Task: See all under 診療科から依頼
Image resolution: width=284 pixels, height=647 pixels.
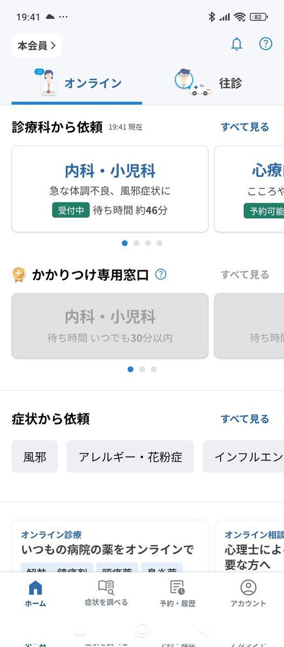Action: pyautogui.click(x=245, y=127)
